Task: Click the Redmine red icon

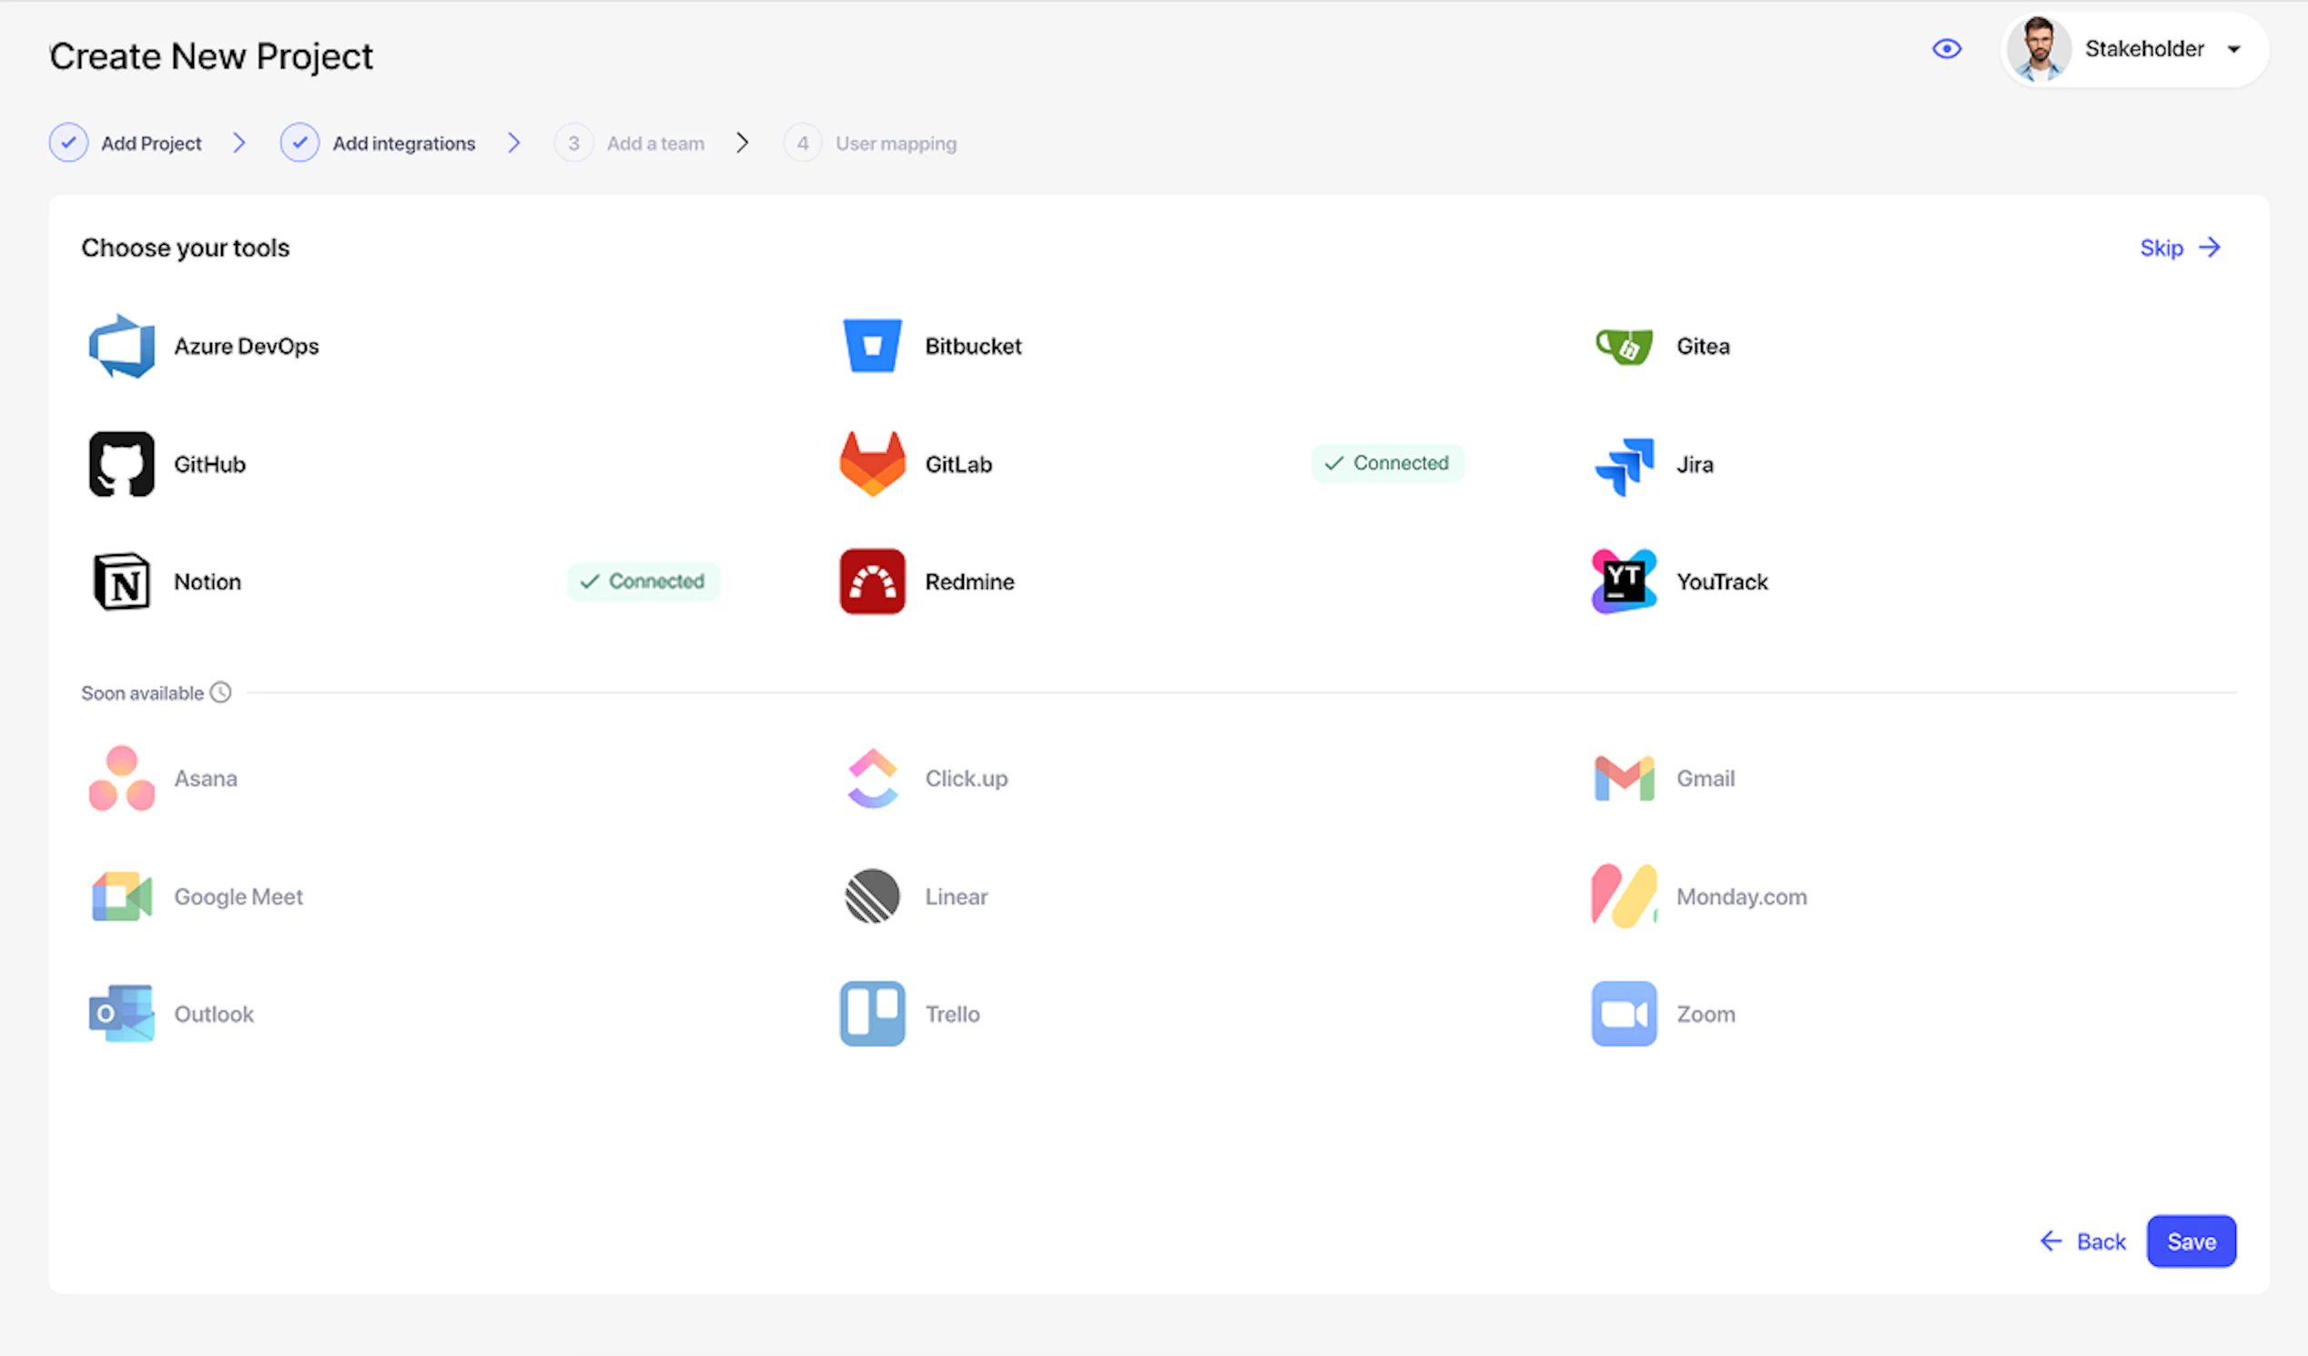Action: click(x=871, y=582)
